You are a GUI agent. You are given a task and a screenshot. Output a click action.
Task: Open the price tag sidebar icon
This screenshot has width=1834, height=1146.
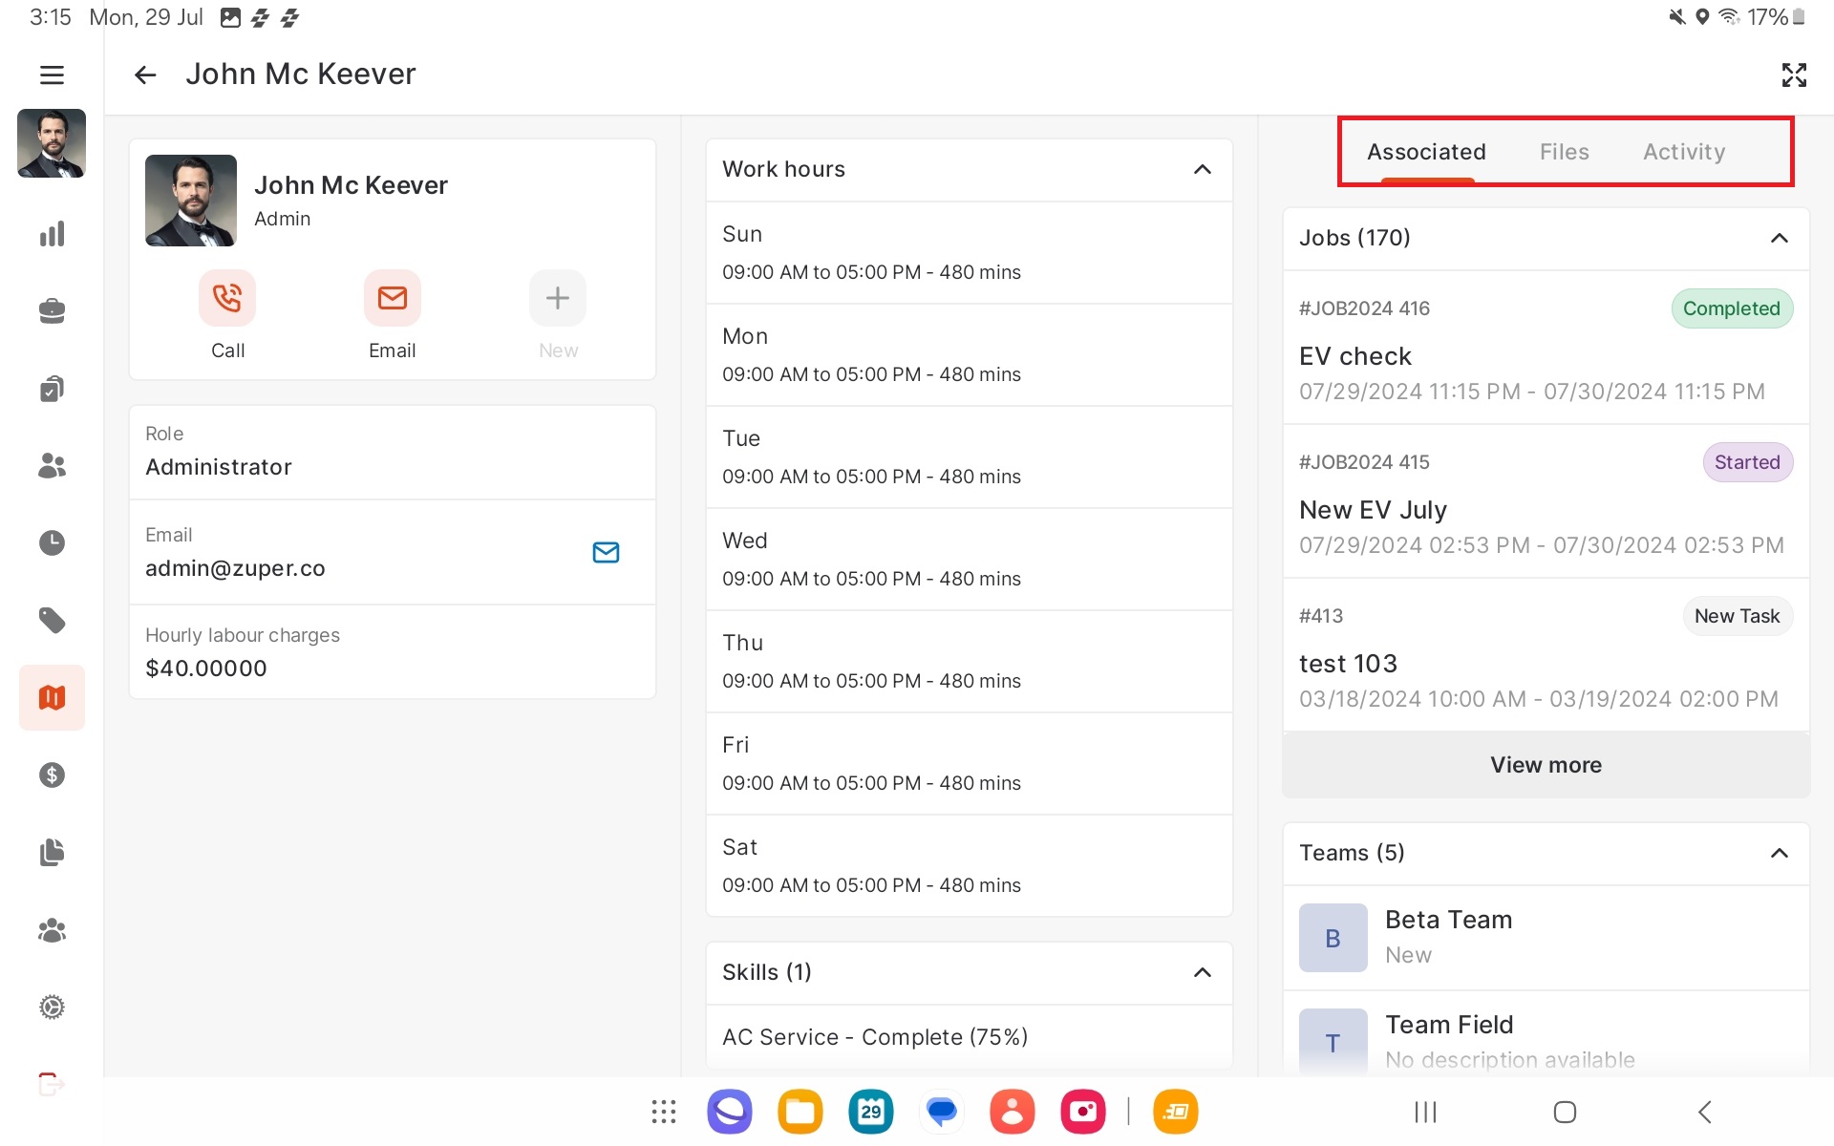pos(52,621)
